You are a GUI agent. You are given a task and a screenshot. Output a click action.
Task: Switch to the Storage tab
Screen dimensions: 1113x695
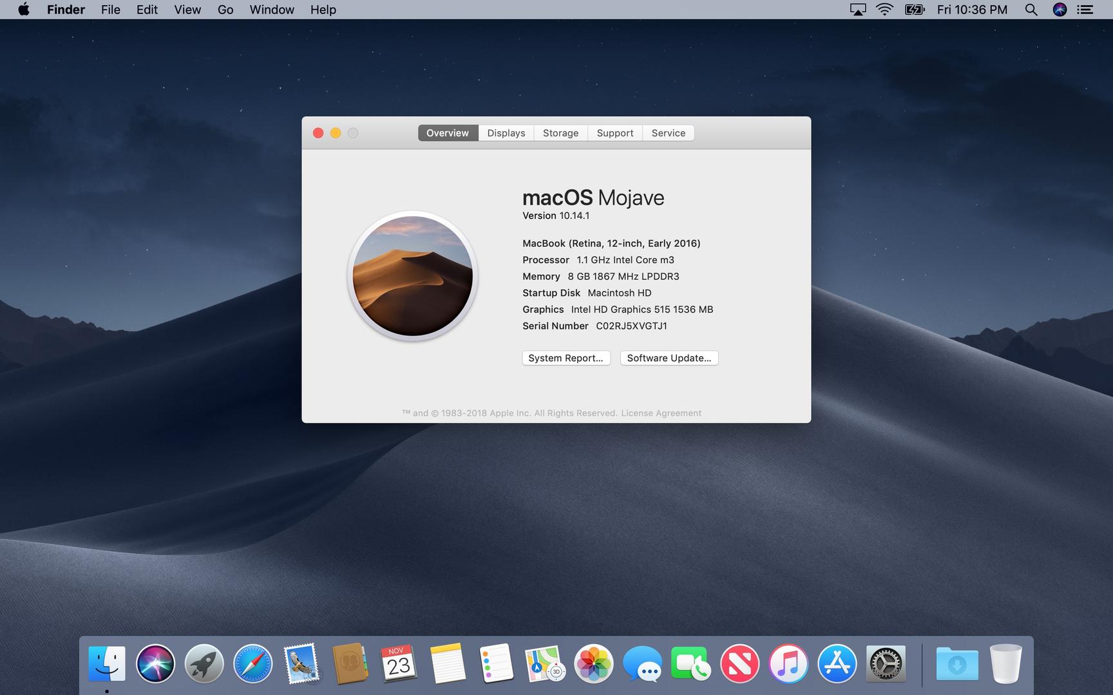pyautogui.click(x=560, y=133)
